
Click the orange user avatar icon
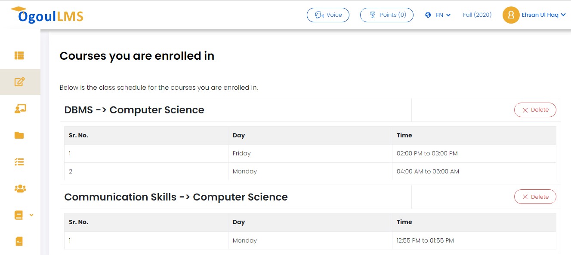coord(511,15)
